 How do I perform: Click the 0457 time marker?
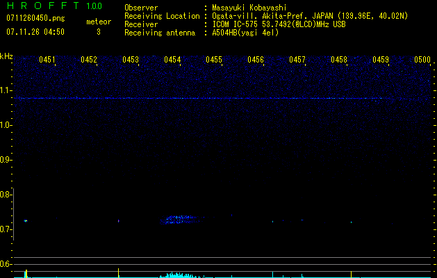tap(297, 60)
